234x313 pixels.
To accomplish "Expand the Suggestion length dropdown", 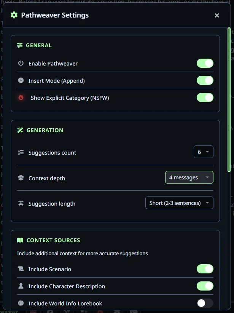I will point(179,203).
